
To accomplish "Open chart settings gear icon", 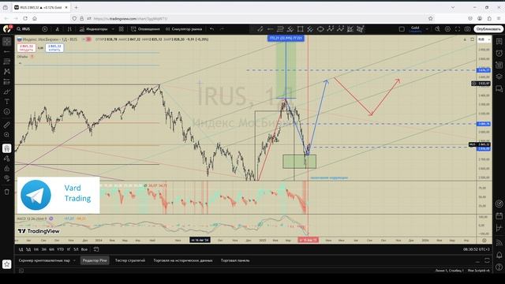I will click(447, 29).
